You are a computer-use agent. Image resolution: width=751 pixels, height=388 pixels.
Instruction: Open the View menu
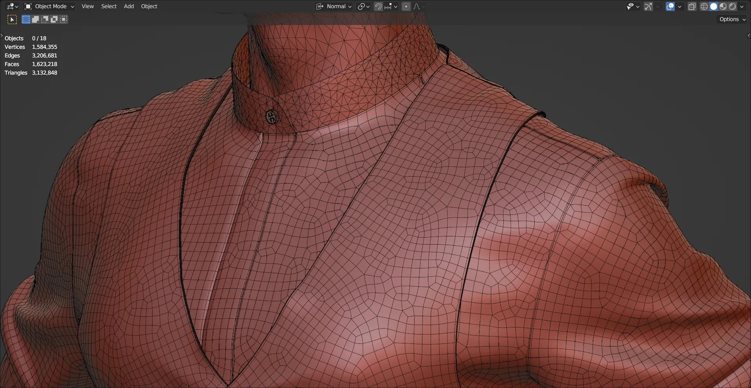88,6
